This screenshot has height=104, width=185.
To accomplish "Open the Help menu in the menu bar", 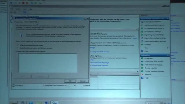I will (x=31, y=9).
